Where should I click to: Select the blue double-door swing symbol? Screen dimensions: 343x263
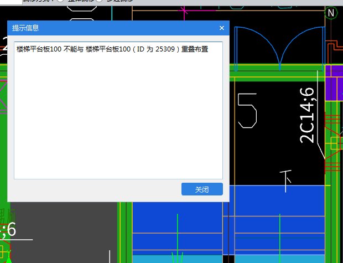280,49
